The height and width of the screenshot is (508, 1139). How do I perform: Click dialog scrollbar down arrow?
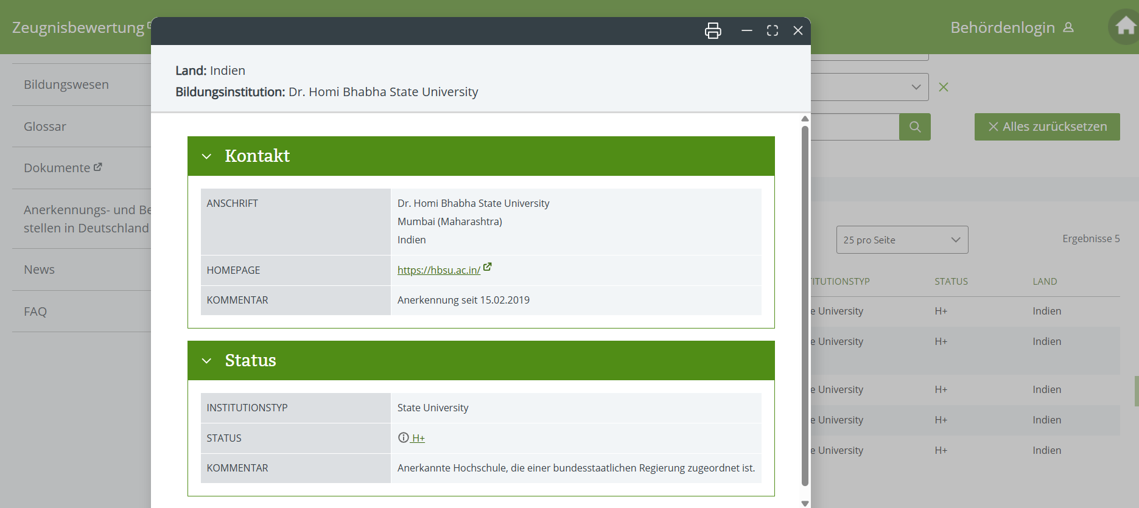click(x=805, y=503)
